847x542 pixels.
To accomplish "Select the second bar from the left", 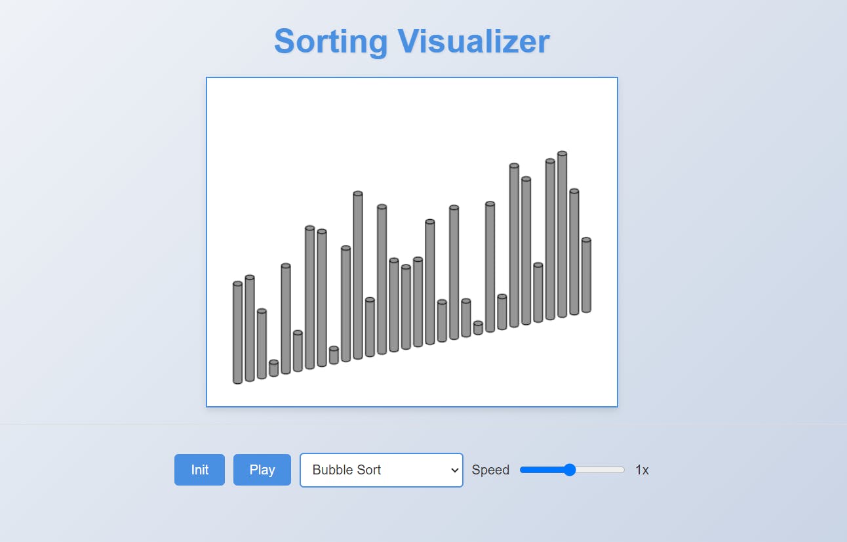I will click(x=250, y=328).
